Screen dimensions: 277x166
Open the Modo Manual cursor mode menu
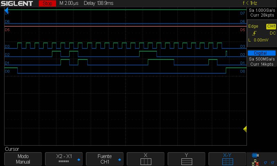click(x=23, y=159)
